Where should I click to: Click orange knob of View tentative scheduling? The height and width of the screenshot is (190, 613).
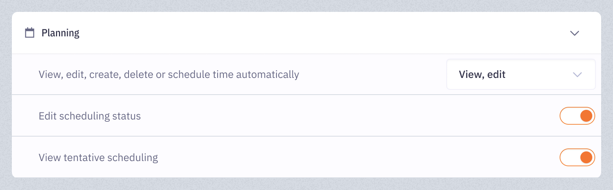pos(586,157)
